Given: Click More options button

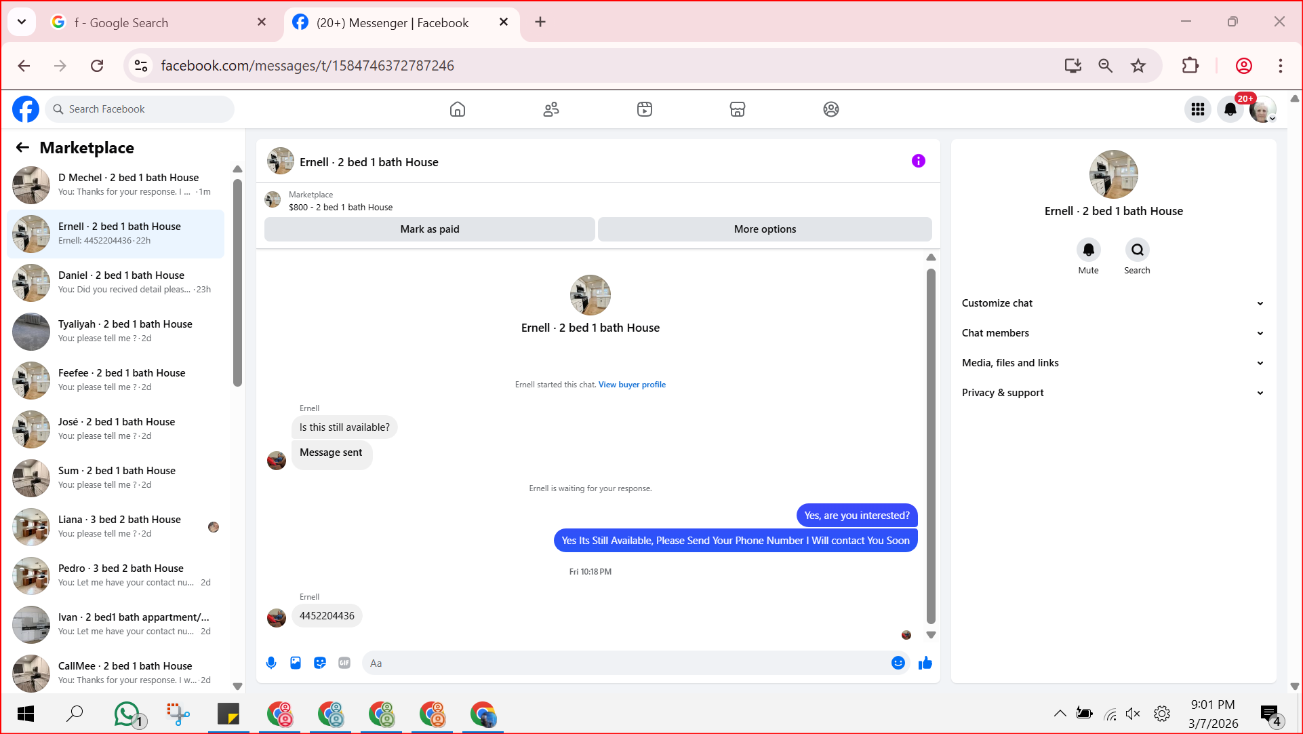Looking at the screenshot, I should coord(765,229).
